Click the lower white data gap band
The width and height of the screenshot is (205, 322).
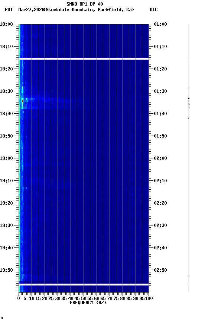(84, 284)
